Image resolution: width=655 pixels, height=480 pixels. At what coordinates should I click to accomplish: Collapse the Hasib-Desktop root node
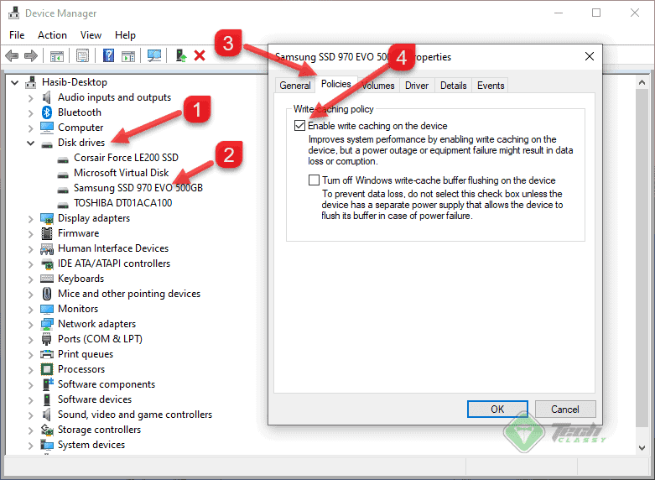14,83
